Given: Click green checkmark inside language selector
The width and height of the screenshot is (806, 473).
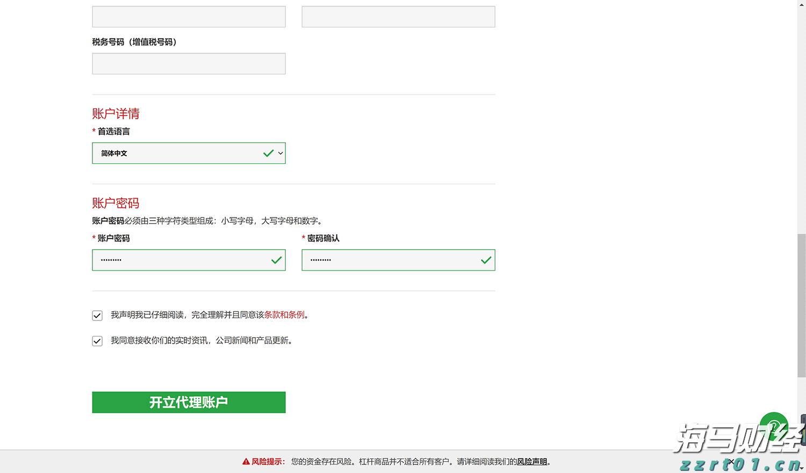Looking at the screenshot, I should pos(268,153).
